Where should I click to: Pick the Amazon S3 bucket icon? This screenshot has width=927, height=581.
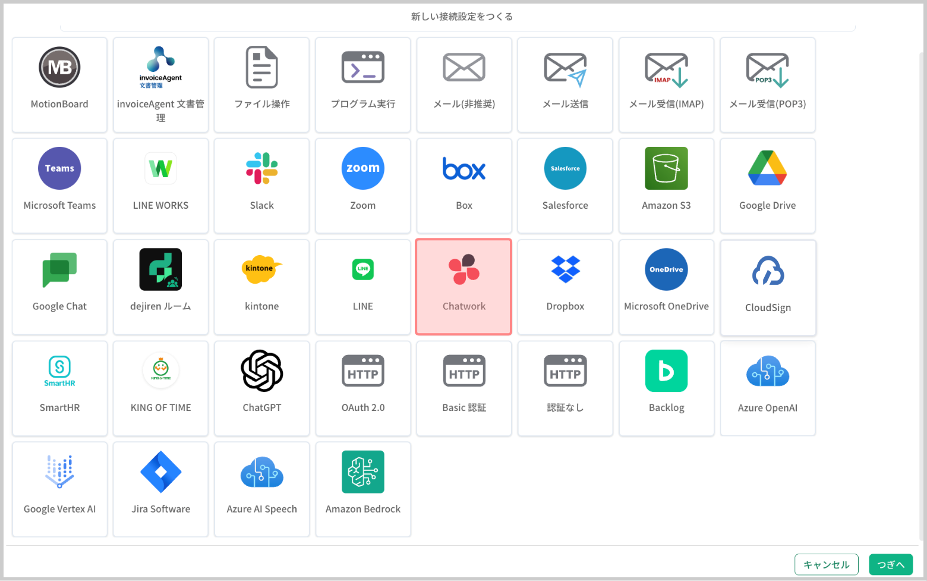coord(667,168)
